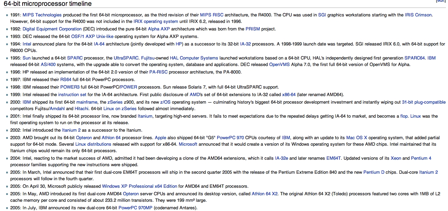Follow the Pentium D chips link

(x=374, y=172)
